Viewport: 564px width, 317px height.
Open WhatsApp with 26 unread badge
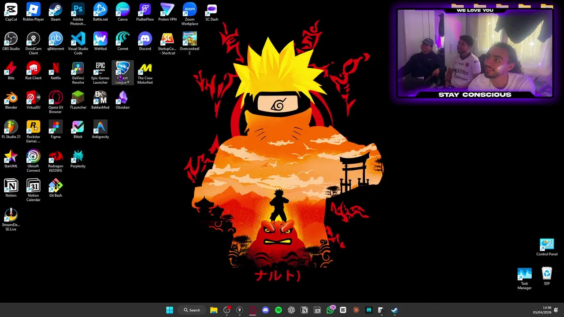[330, 310]
